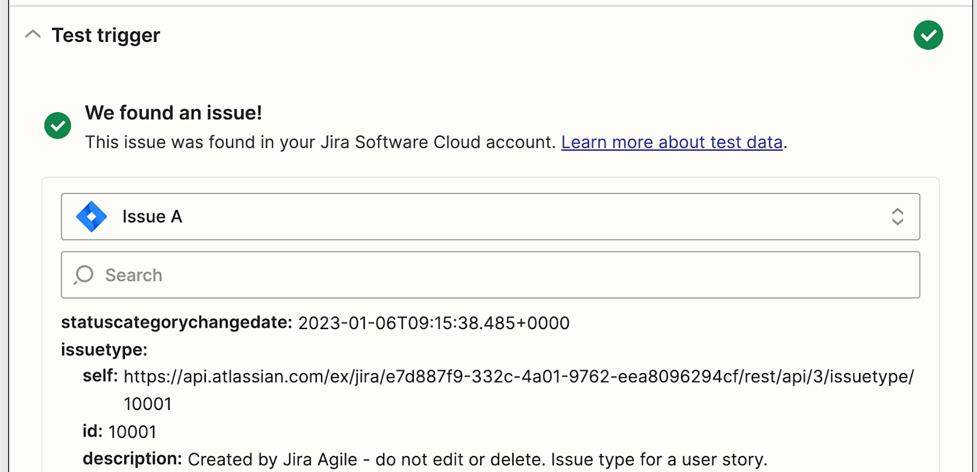Image resolution: width=977 pixels, height=472 pixels.
Task: Select the 2023-01-06T09:15:38.485+0000 timestamp value
Action: pos(433,323)
